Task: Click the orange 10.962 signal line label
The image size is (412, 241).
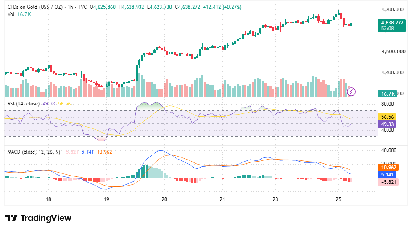Action: (x=388, y=168)
